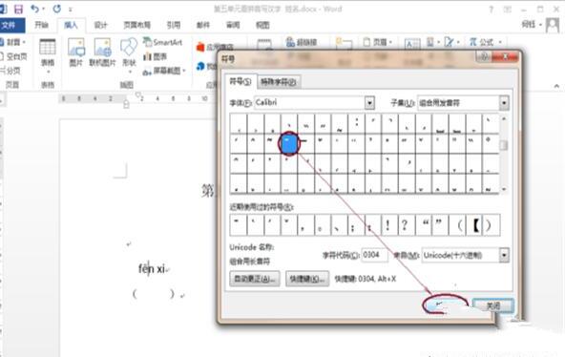Viewport: 565px width, 357px height.
Task: Open the 页眉 header dropdown
Action: point(377,42)
